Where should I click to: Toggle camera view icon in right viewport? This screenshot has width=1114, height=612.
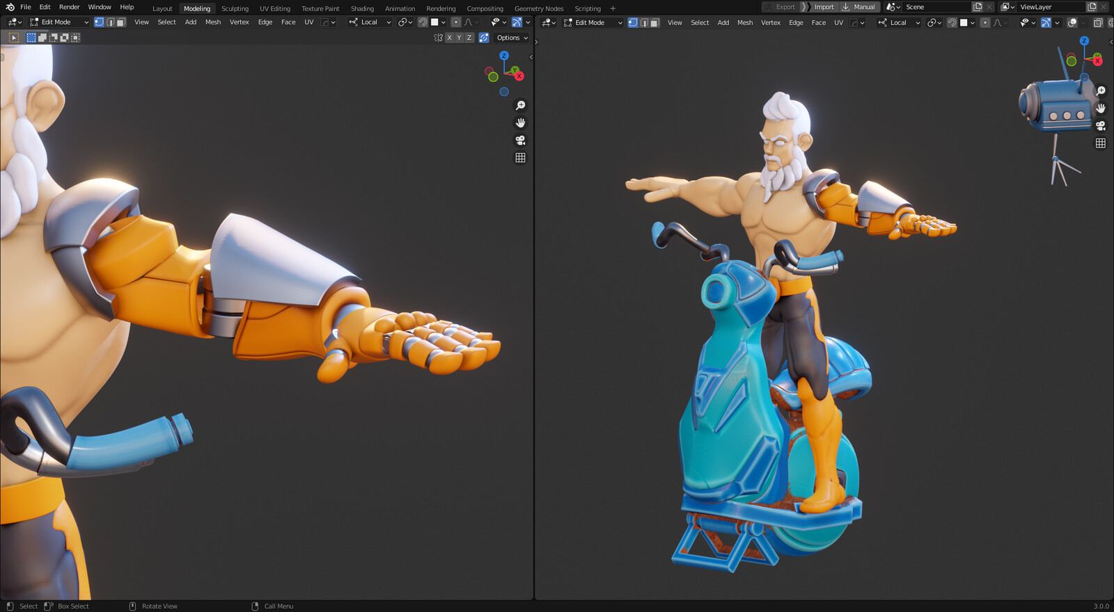point(1101,126)
